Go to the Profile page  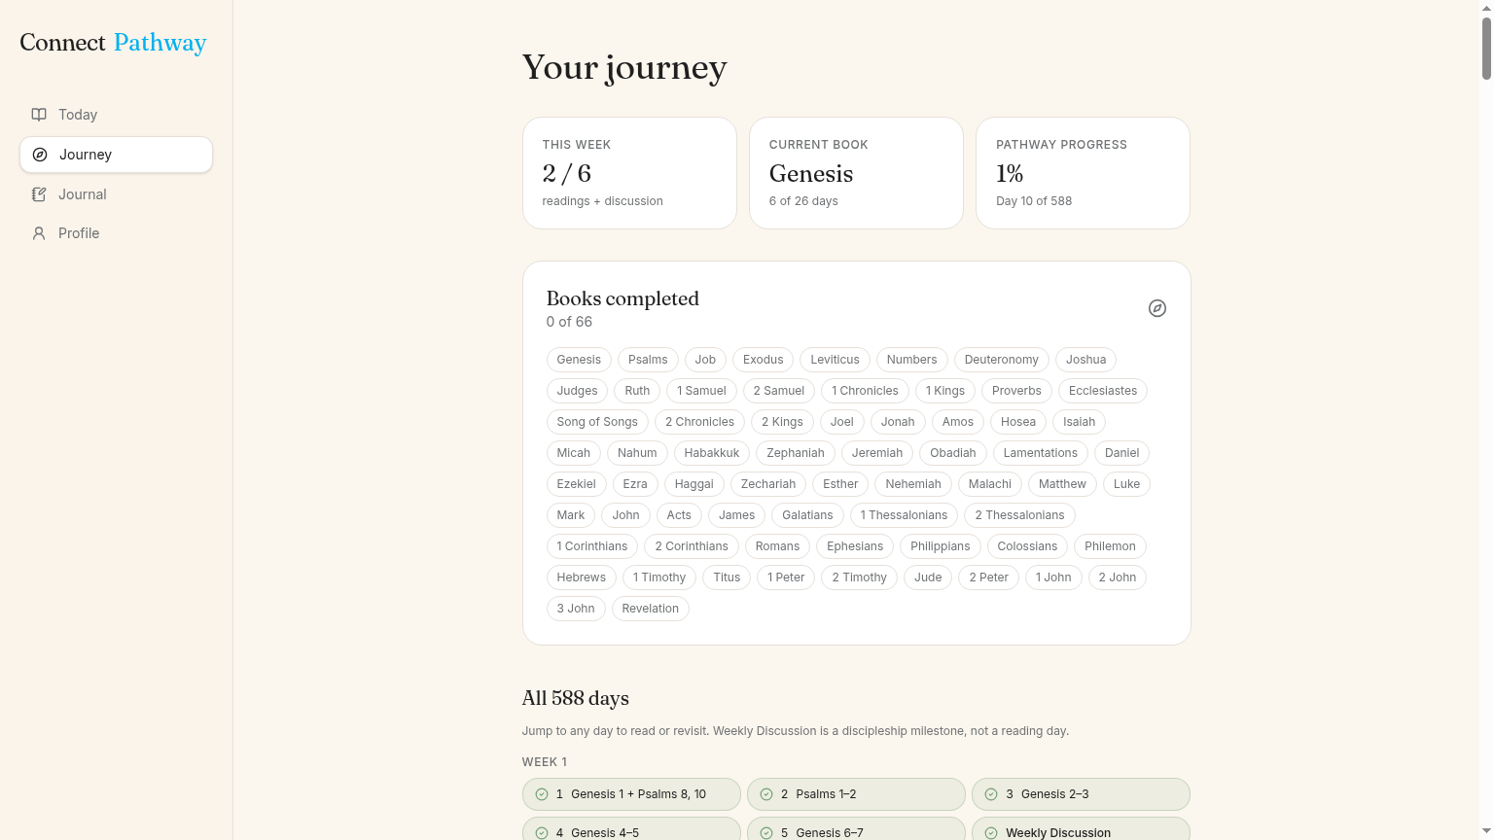[116, 233]
